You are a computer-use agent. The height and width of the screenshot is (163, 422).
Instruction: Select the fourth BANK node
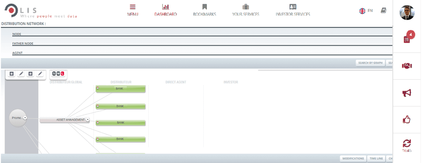[x=121, y=139]
